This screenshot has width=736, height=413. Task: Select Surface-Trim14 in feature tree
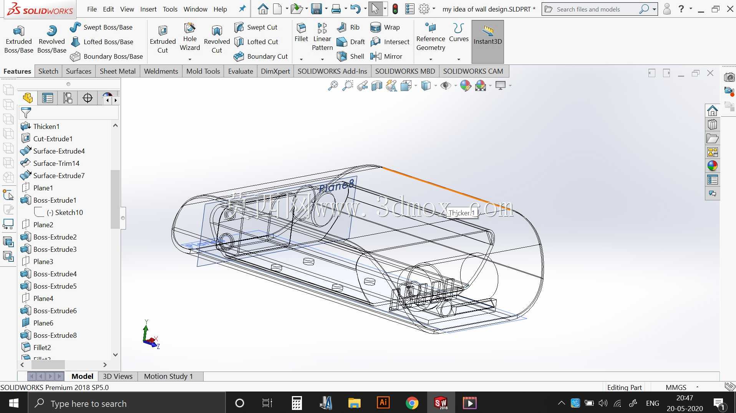[56, 164]
